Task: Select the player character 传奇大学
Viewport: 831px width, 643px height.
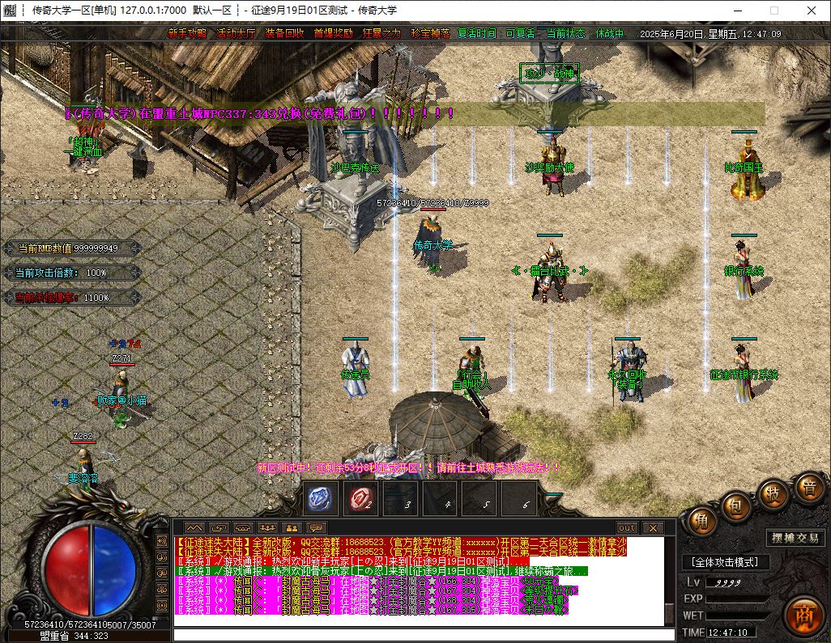Action: 433,243
